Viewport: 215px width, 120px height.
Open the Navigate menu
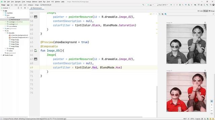(x=18, y=2)
